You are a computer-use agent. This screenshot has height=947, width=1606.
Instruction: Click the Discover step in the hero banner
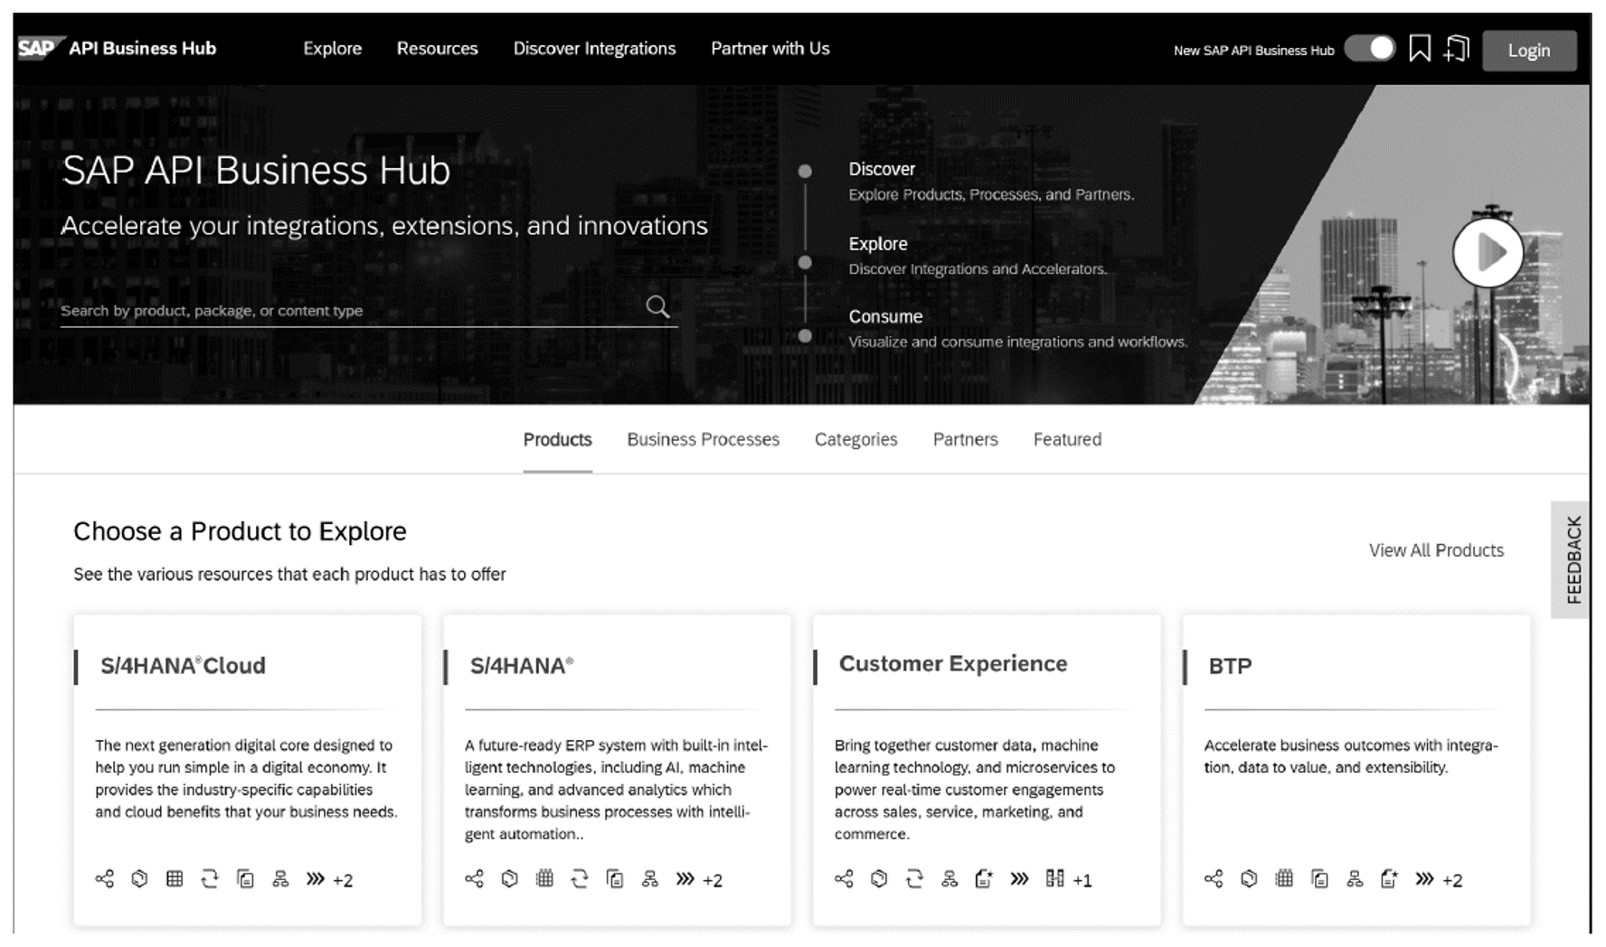tap(882, 169)
